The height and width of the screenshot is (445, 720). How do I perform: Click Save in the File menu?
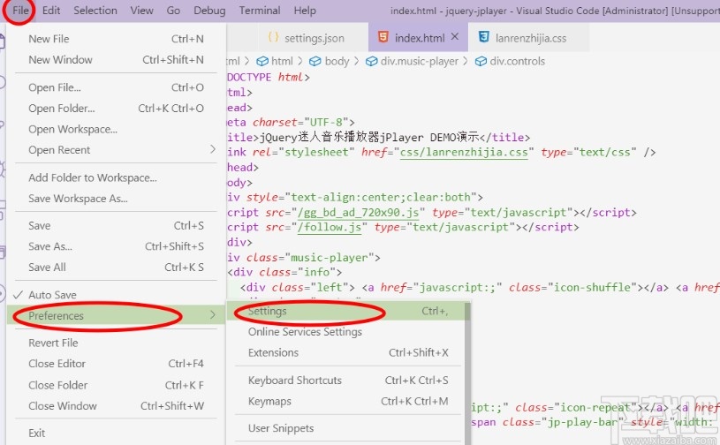116,226
